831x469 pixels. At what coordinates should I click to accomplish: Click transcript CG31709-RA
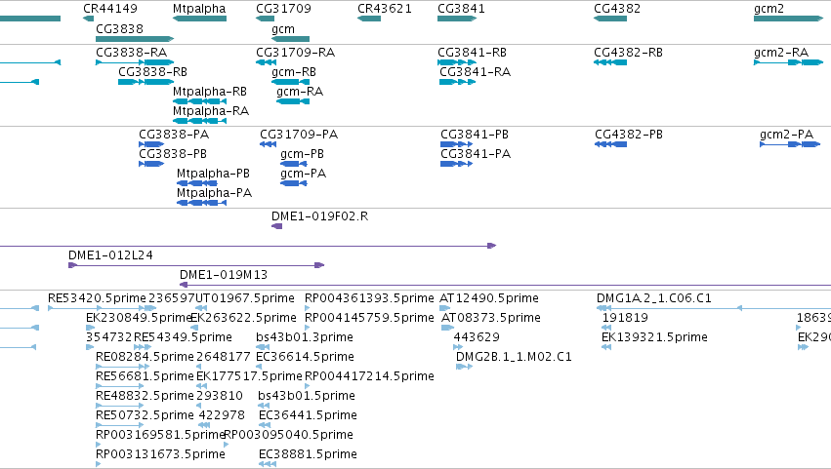tap(295, 53)
